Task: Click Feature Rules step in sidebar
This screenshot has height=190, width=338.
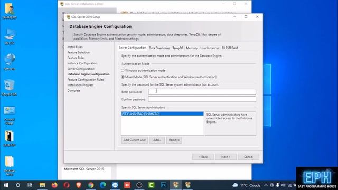Action: 76,58
